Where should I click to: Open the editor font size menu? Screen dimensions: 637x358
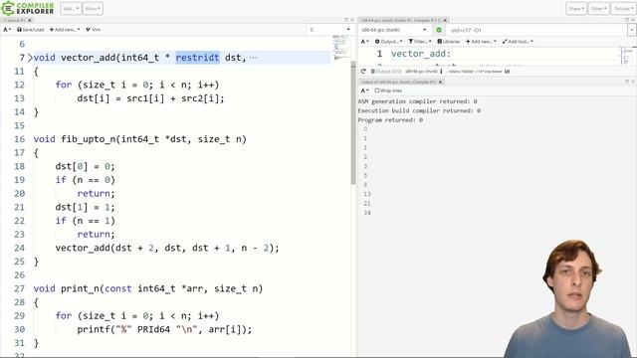pyautogui.click(x=7, y=30)
